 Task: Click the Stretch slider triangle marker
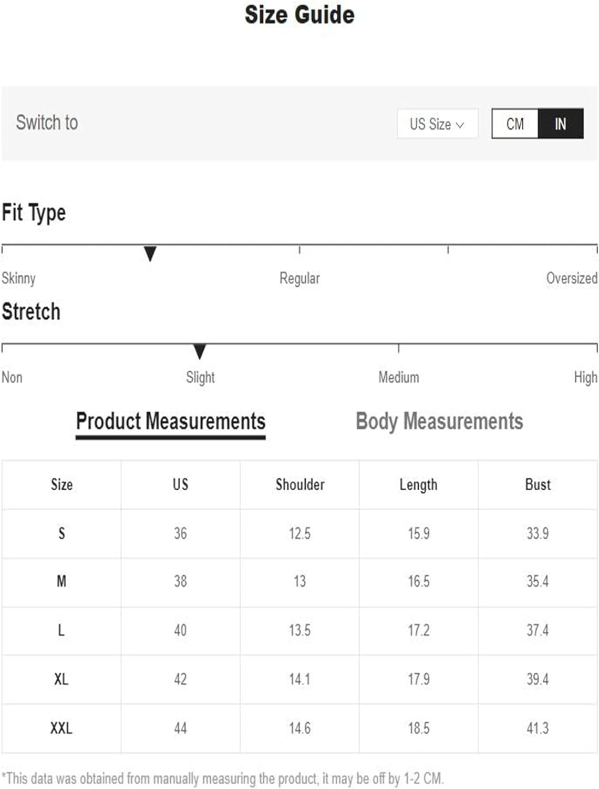tap(200, 351)
